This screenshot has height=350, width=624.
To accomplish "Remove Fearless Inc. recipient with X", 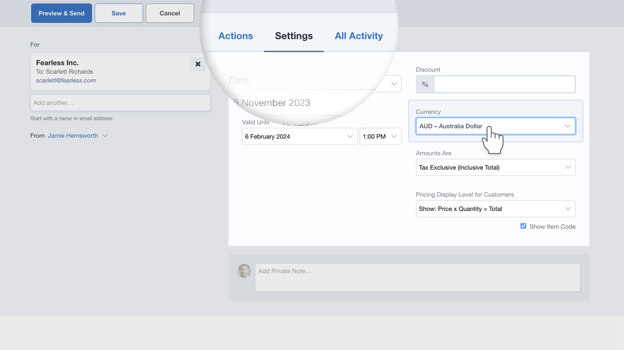I will [x=198, y=64].
